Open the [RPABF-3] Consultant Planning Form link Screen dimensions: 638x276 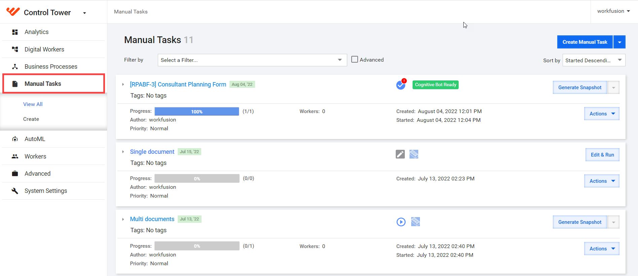178,84
